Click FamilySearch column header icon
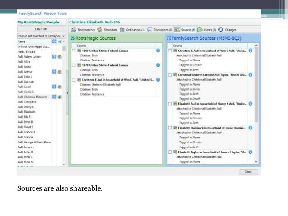The width and height of the screenshot is (288, 216). pos(54,41)
